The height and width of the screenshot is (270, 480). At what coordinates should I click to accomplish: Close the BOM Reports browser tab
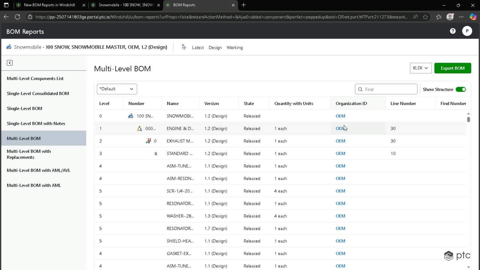[234, 5]
